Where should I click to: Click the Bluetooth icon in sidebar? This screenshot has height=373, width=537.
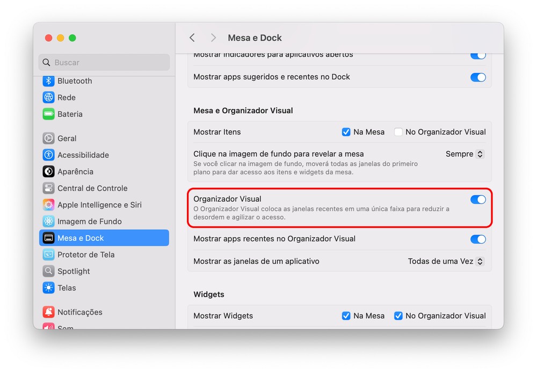48,81
